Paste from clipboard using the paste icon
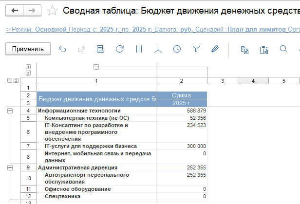 [x=263, y=49]
